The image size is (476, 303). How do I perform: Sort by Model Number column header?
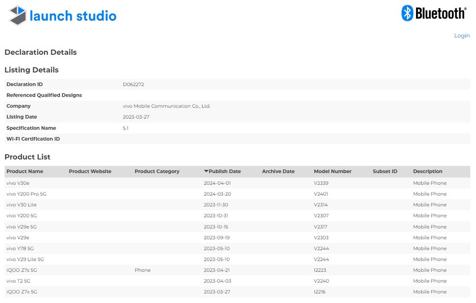pyautogui.click(x=332, y=171)
